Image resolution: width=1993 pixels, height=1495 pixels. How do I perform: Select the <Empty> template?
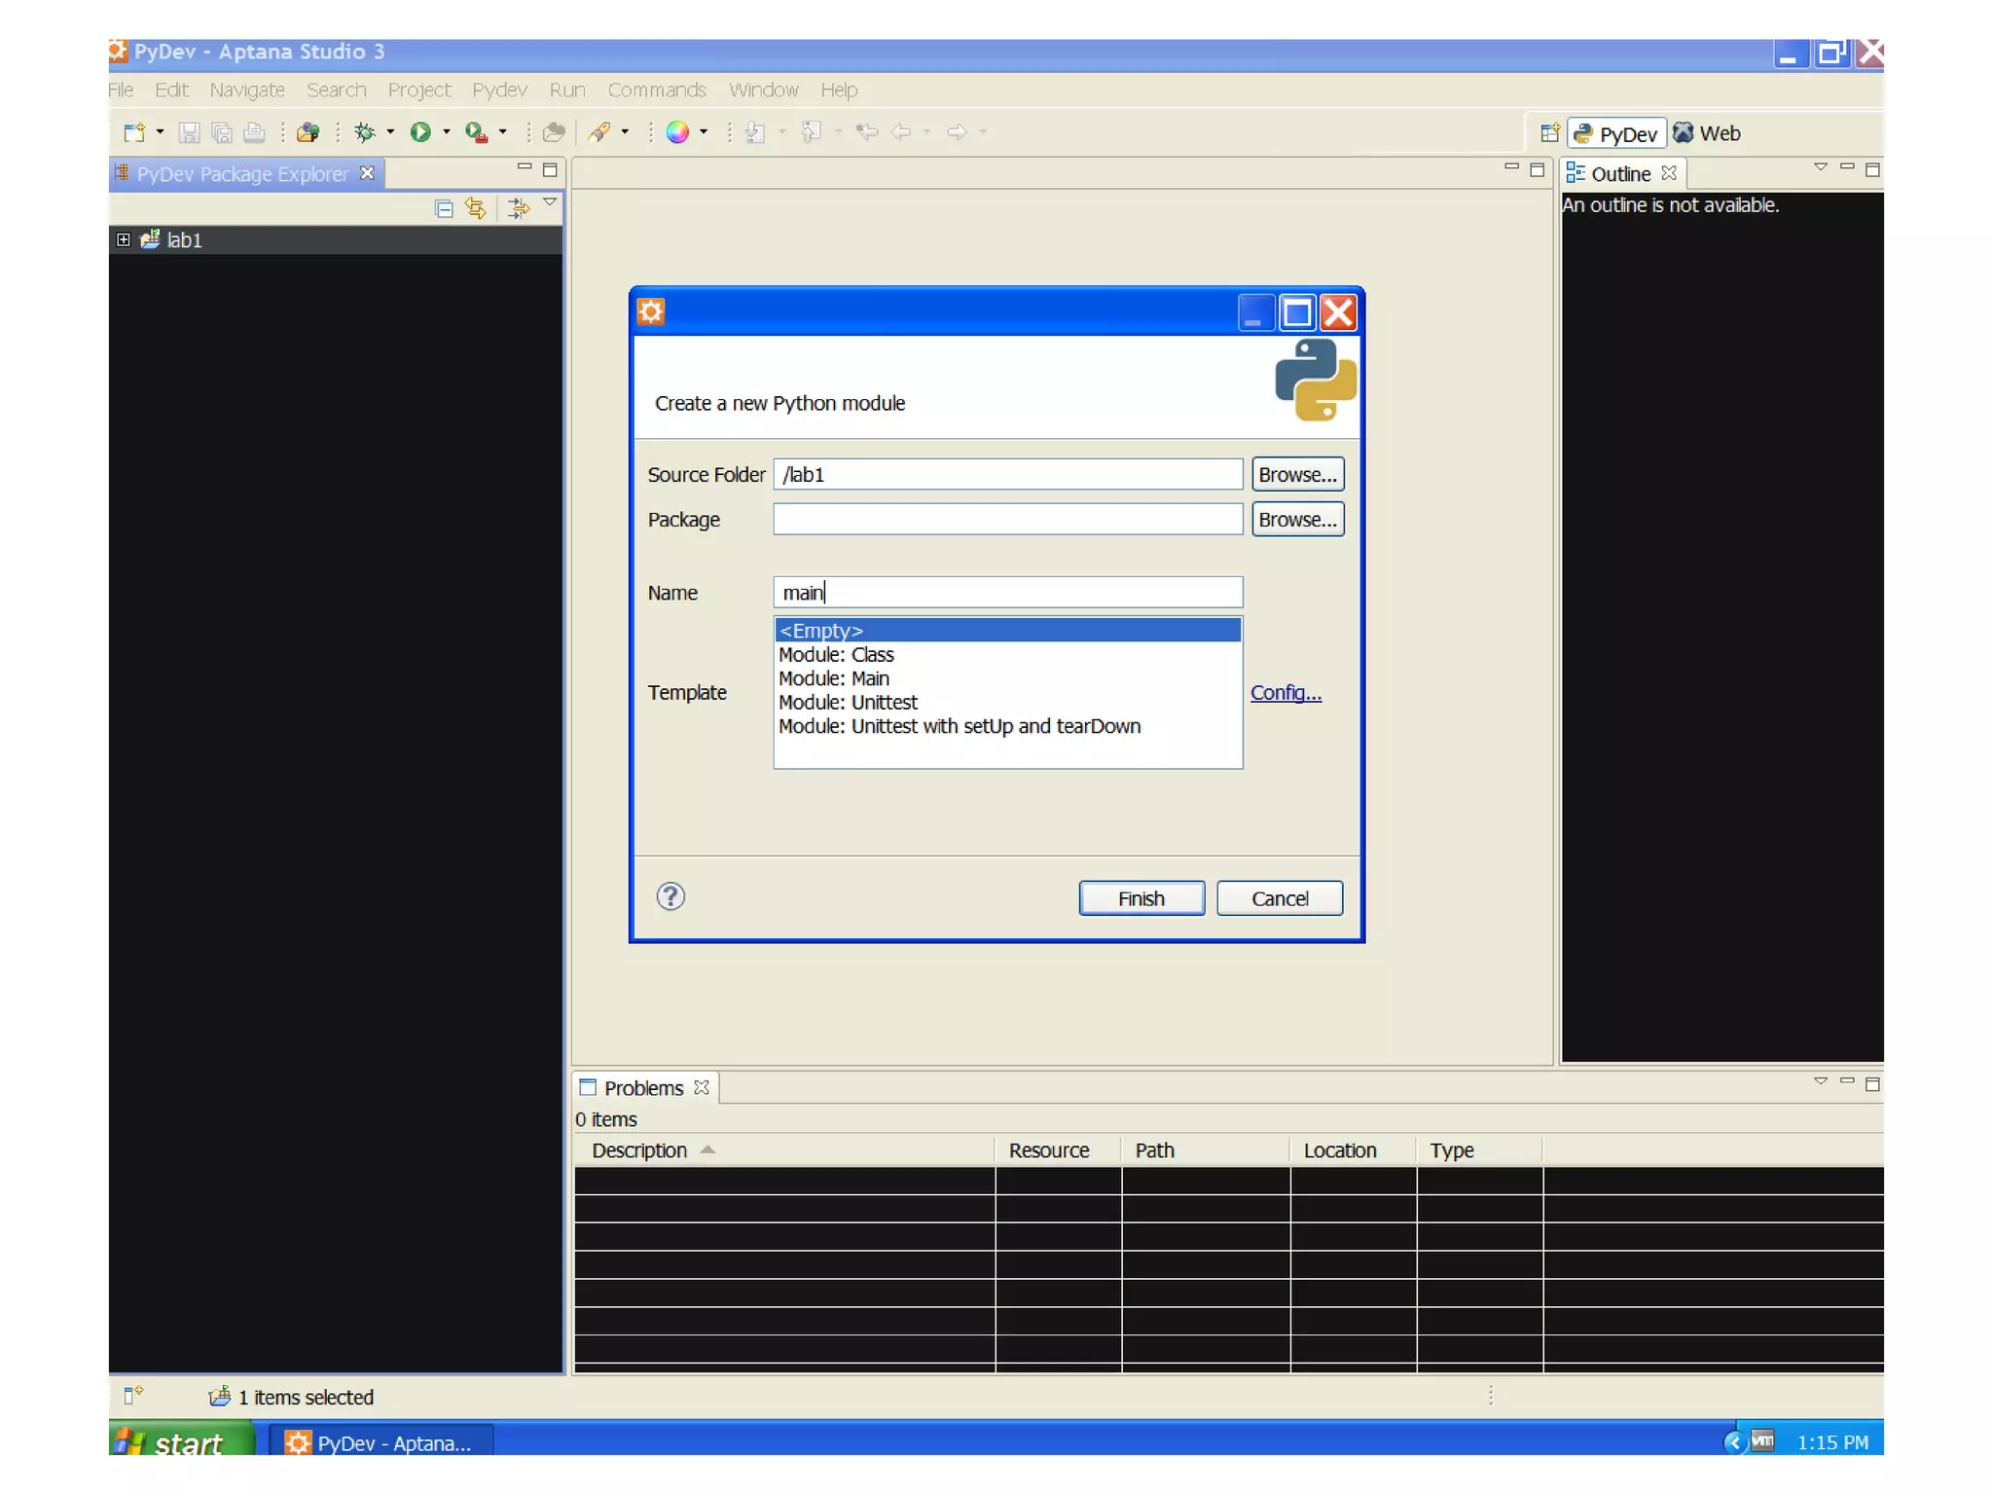pos(1007,631)
